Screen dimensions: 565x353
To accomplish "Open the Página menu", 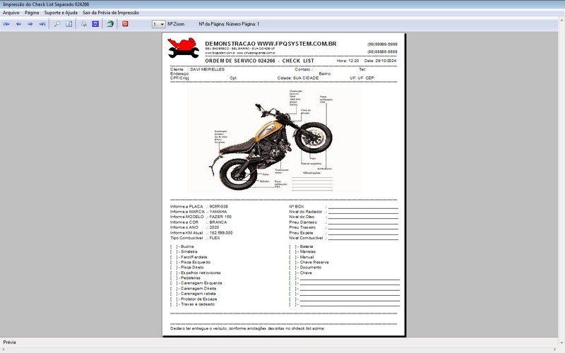I will (32, 13).
